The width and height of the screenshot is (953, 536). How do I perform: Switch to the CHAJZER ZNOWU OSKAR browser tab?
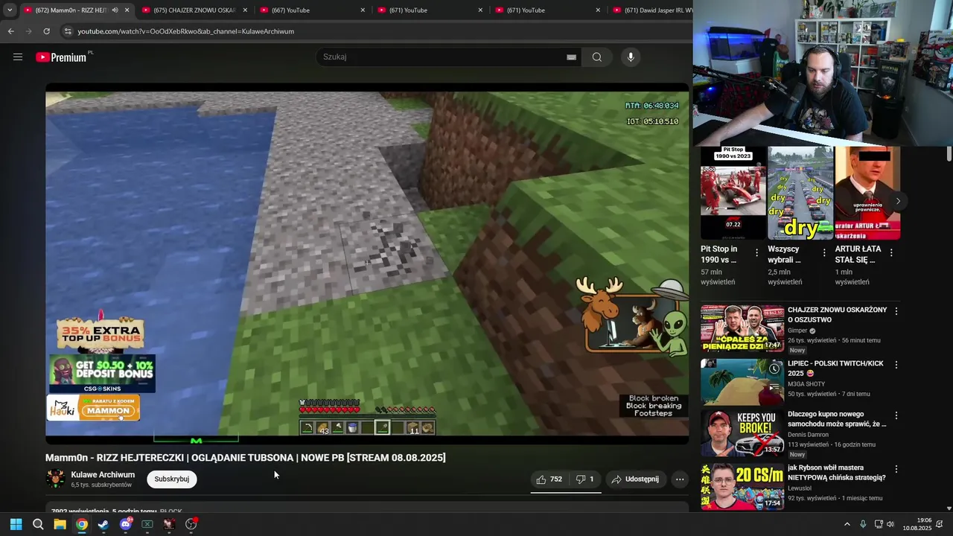(x=194, y=10)
